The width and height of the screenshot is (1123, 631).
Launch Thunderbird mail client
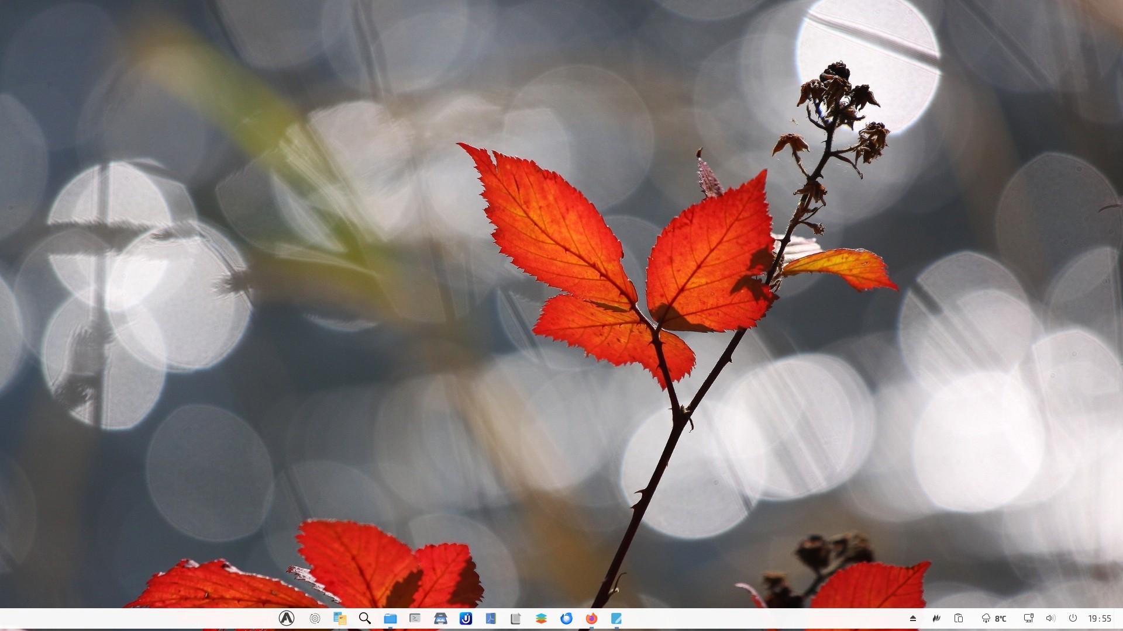[566, 618]
